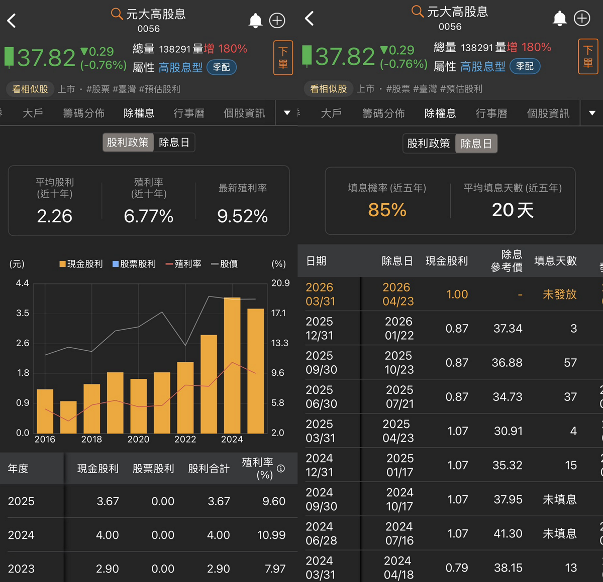Tap 看相似股 button on the left screen
603x582 pixels.
[x=30, y=89]
